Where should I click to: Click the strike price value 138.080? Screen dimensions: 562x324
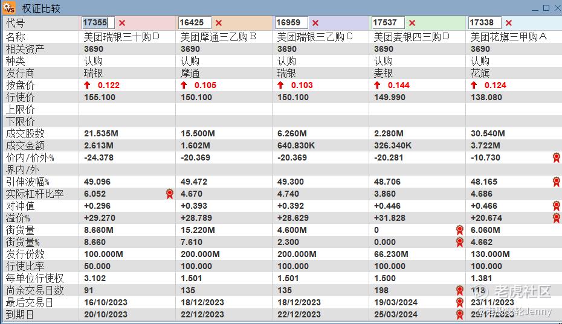click(x=486, y=97)
